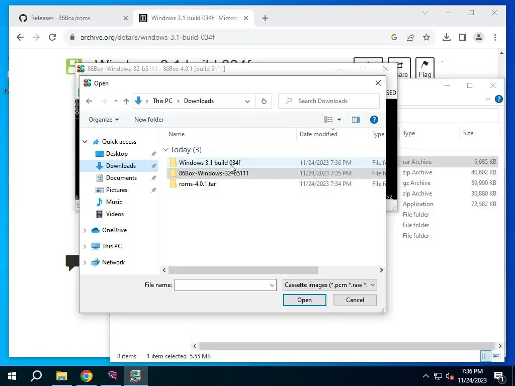Open File Explorer help icon
515x386 pixels.
(x=498, y=99)
